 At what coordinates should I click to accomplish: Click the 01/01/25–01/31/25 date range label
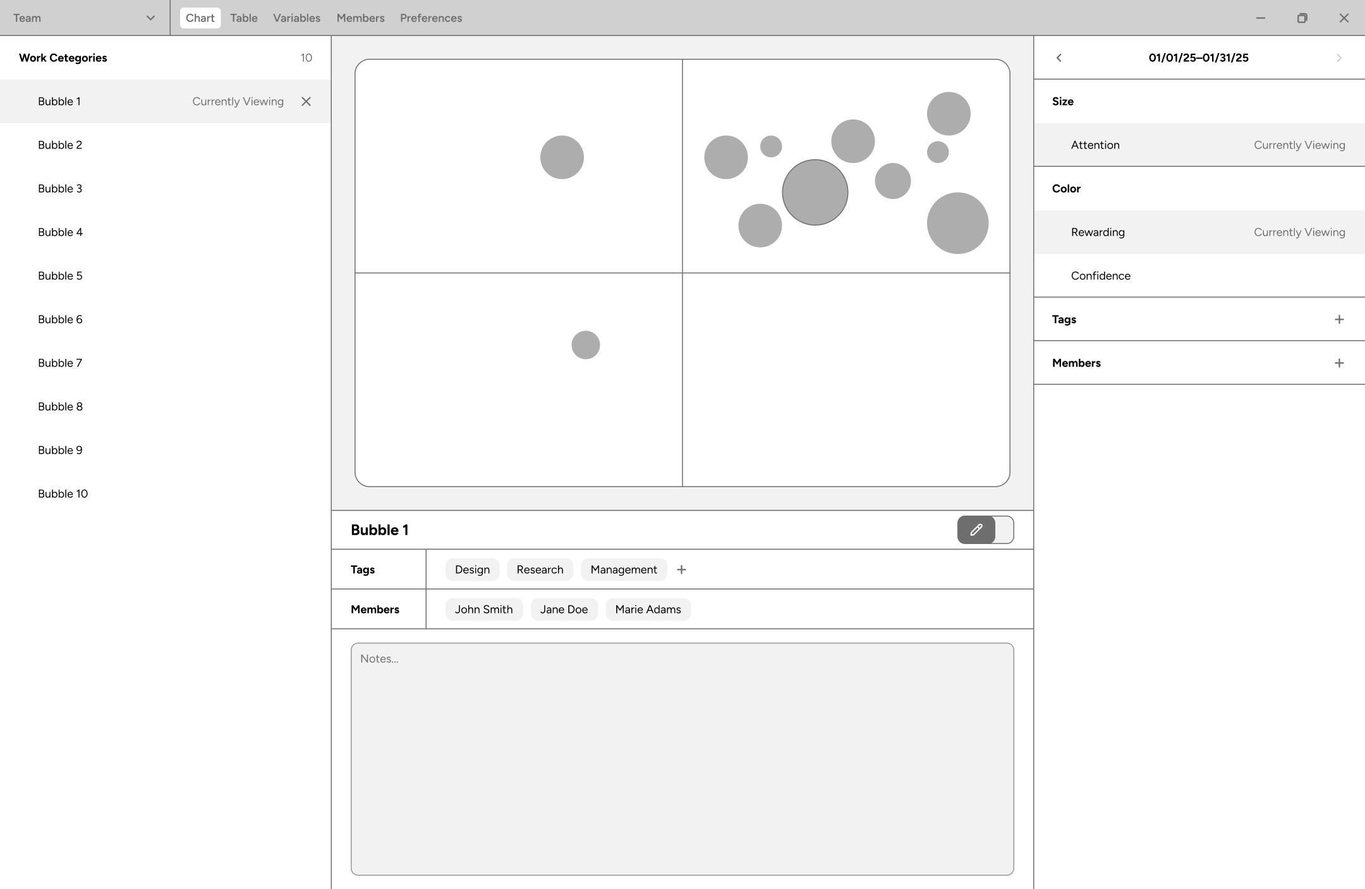[1199, 57]
